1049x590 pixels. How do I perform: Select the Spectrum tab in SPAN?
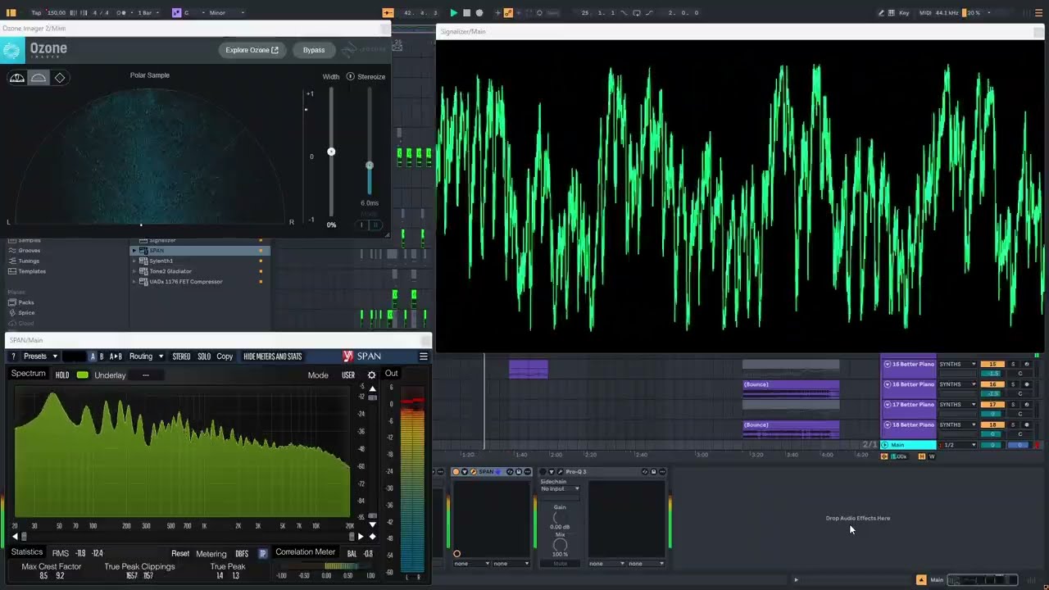pyautogui.click(x=29, y=374)
